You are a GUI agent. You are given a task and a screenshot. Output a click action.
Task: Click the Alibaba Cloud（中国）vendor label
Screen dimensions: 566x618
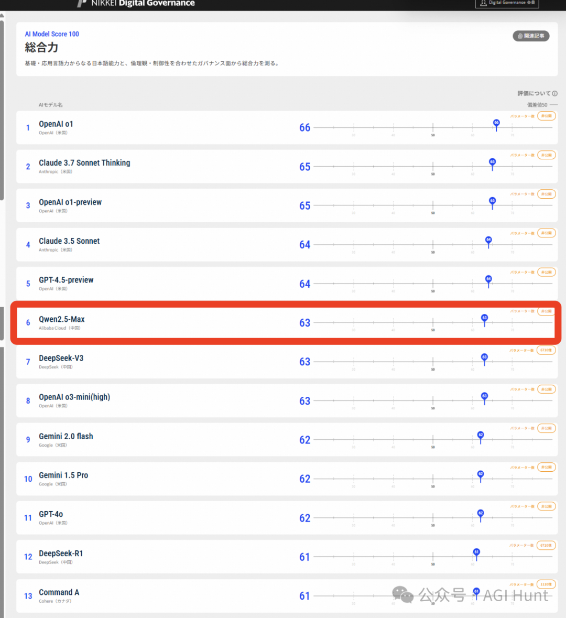click(60, 328)
